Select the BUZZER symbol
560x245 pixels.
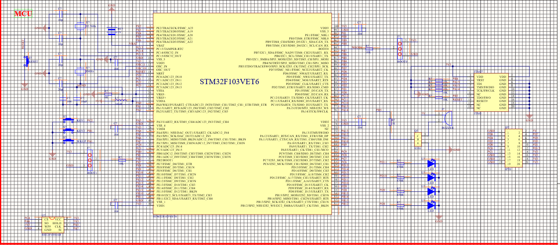[446, 118]
